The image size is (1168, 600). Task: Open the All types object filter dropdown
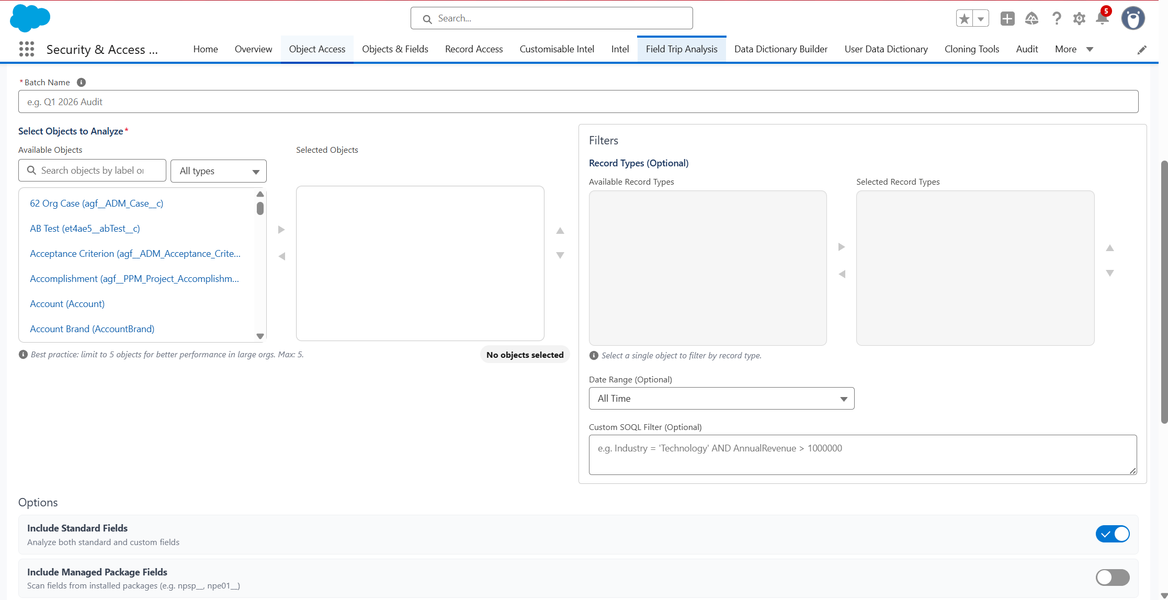pyautogui.click(x=219, y=171)
